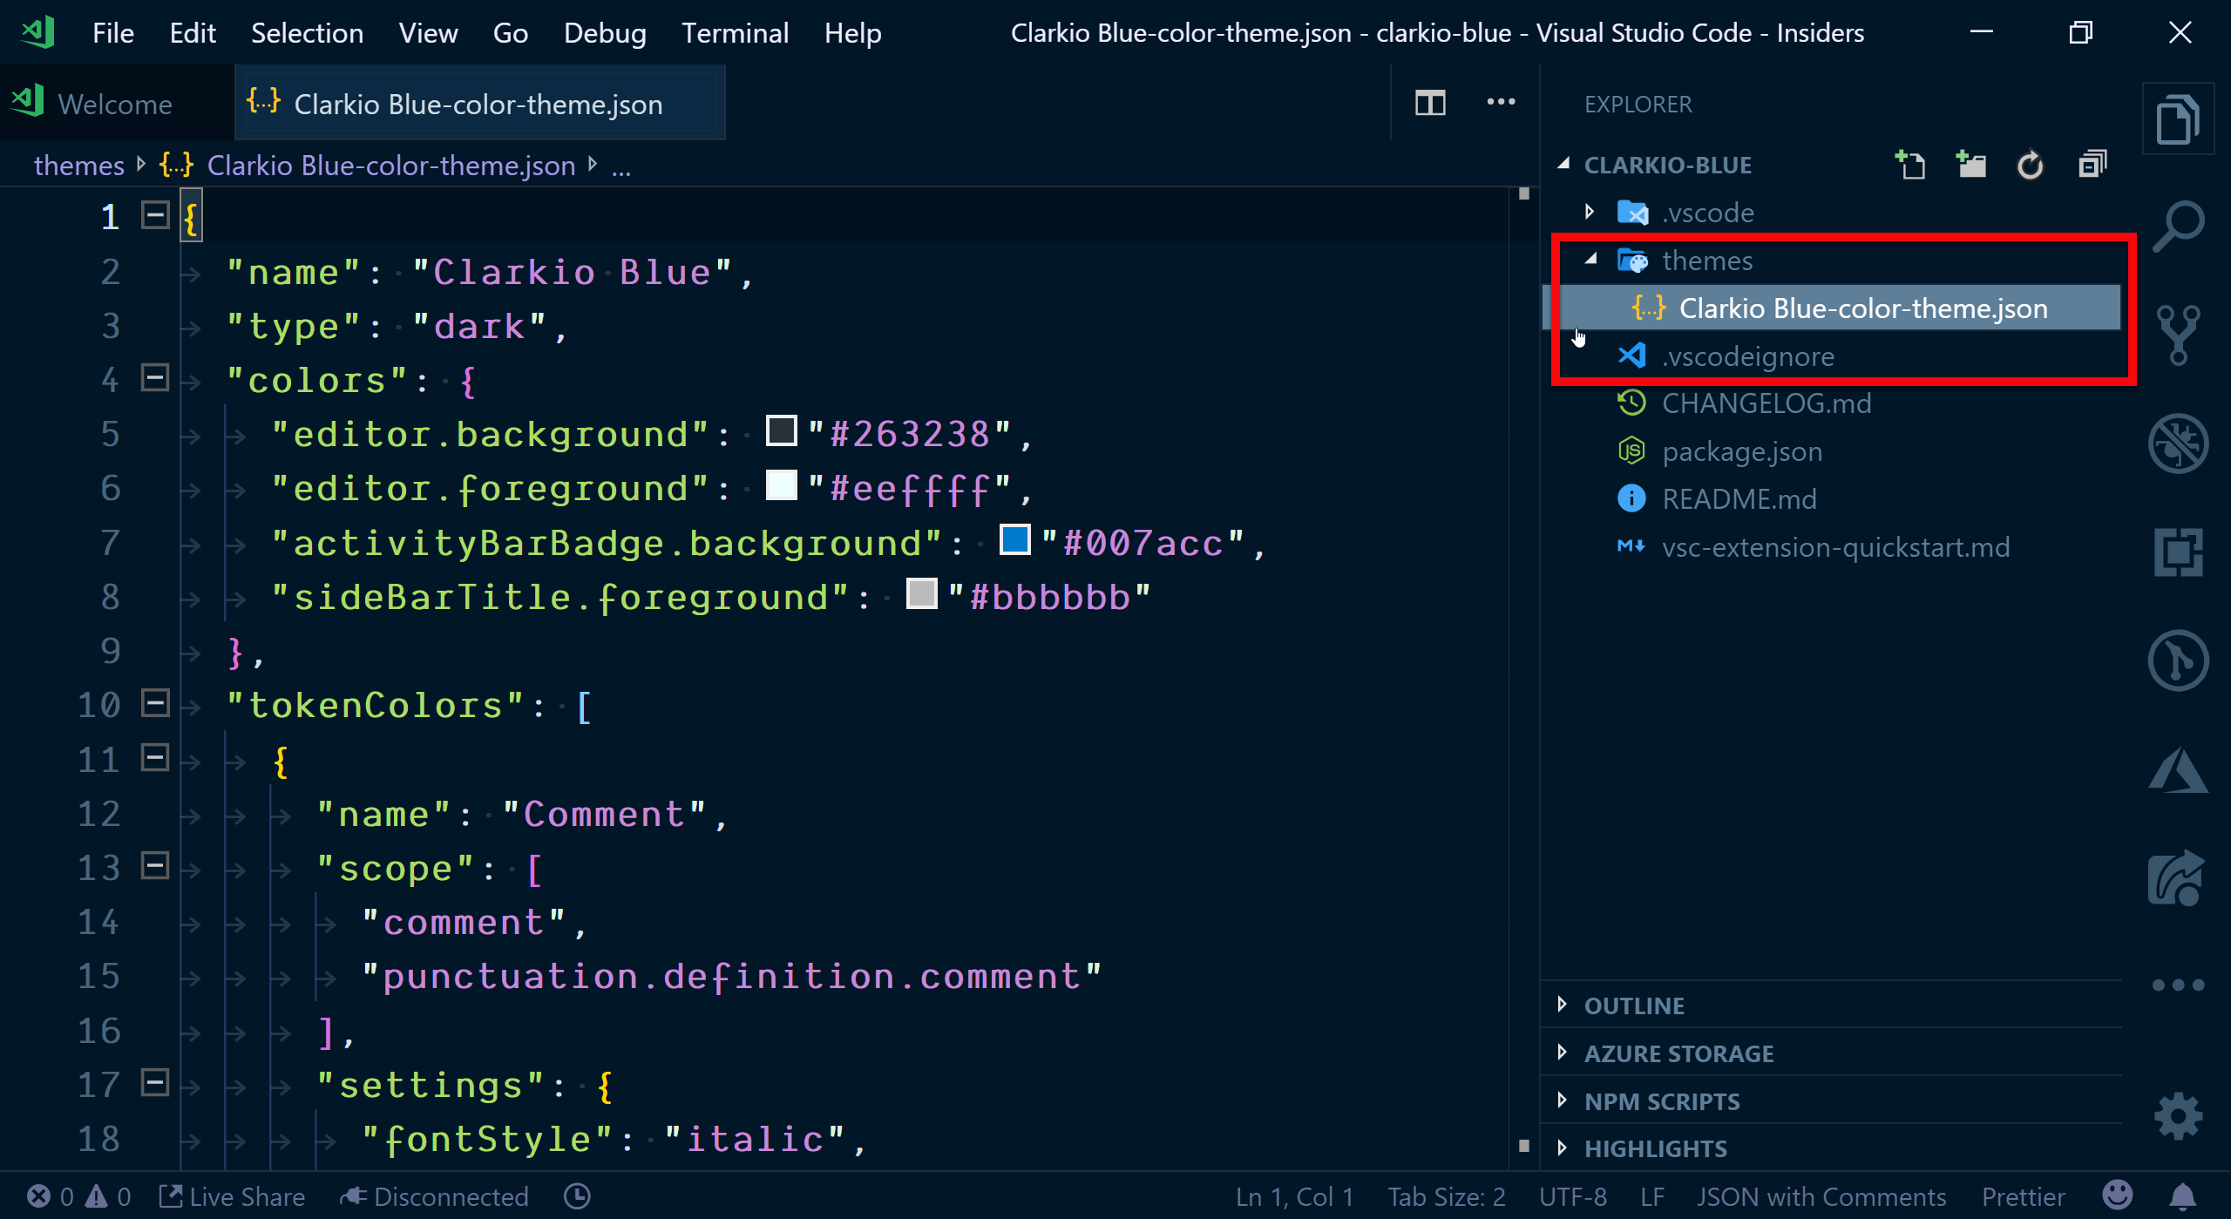Open the Debug activity bar icon
Screen dimensions: 2231x1219
pyautogui.click(x=2177, y=444)
